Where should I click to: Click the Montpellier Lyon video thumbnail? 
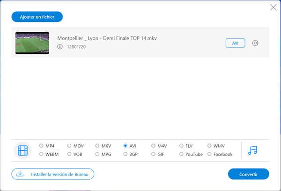[x=32, y=43]
